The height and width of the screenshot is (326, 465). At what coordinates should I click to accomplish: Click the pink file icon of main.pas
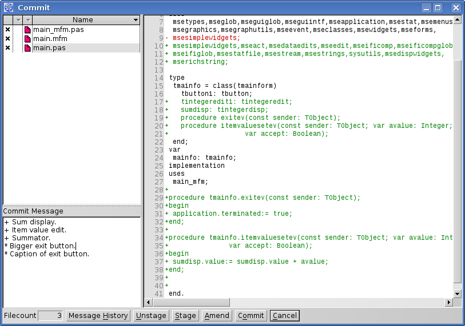pyautogui.click(x=27, y=48)
